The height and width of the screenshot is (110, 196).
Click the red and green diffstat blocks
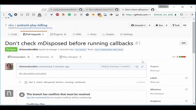183,57
